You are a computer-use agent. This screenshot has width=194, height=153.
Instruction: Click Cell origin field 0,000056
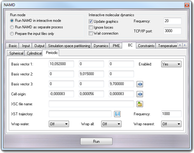point(91,94)
